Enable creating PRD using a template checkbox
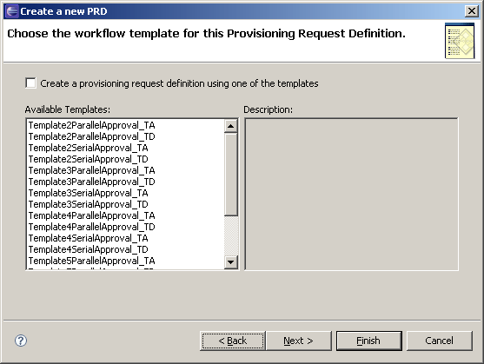Screen dimensions: 484x364 pyautogui.click(x=31, y=83)
